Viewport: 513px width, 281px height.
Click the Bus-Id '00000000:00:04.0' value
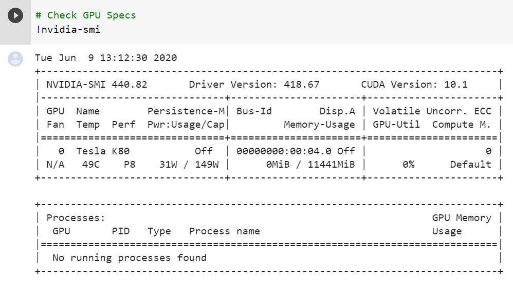[x=284, y=151]
